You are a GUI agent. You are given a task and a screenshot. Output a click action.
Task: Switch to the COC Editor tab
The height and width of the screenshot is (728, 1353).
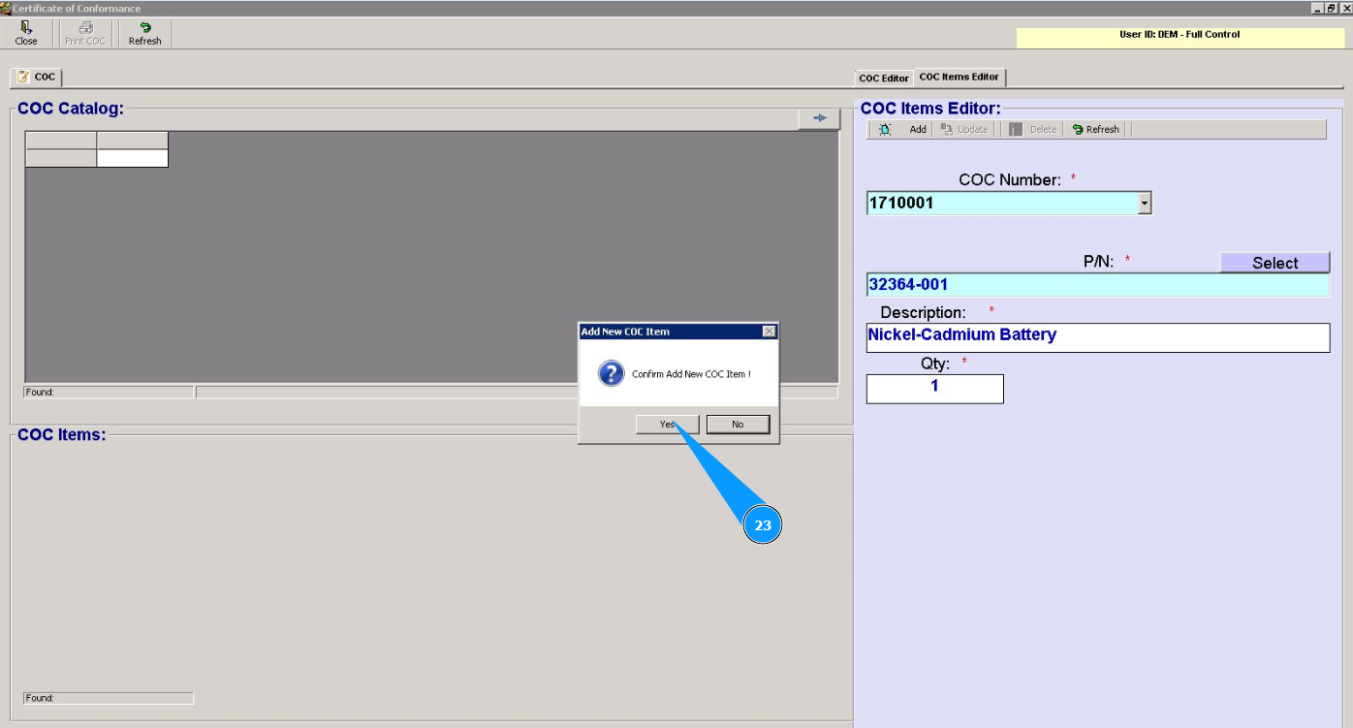coord(884,78)
